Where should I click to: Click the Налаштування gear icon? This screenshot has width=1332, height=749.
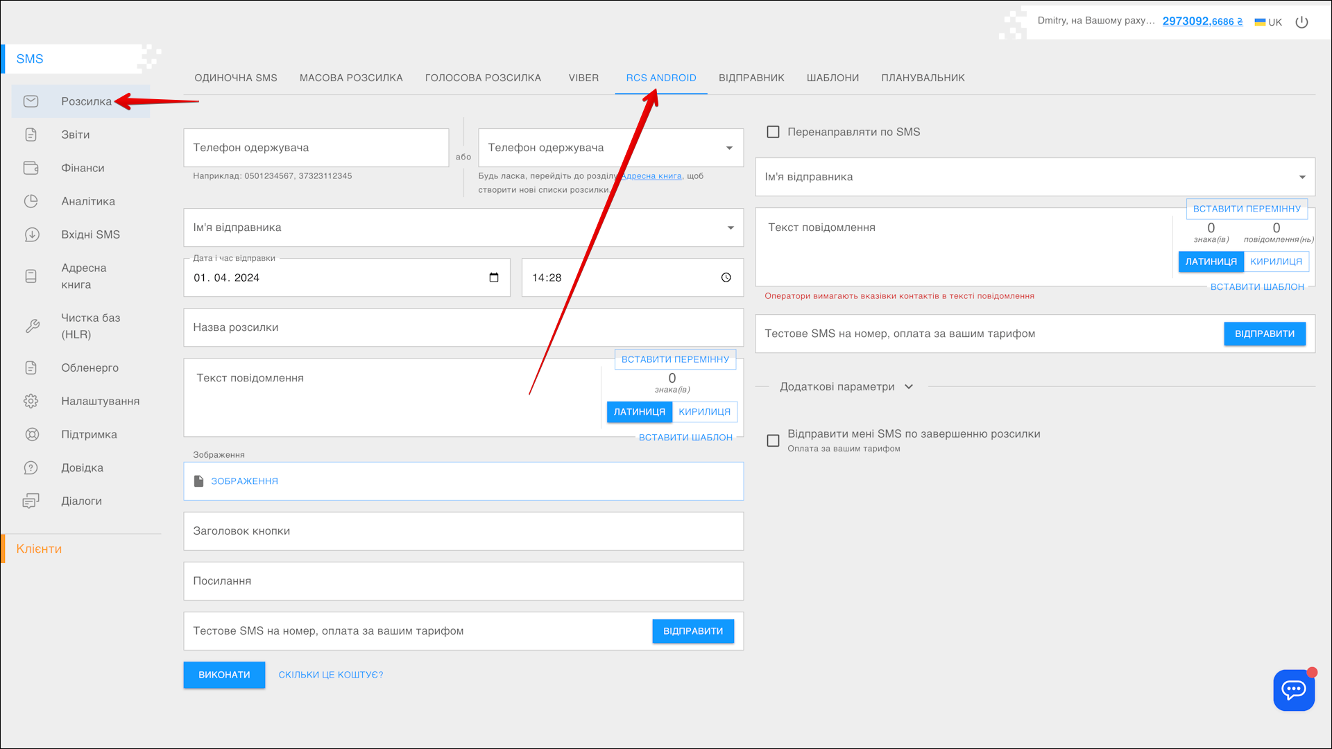[x=31, y=401]
